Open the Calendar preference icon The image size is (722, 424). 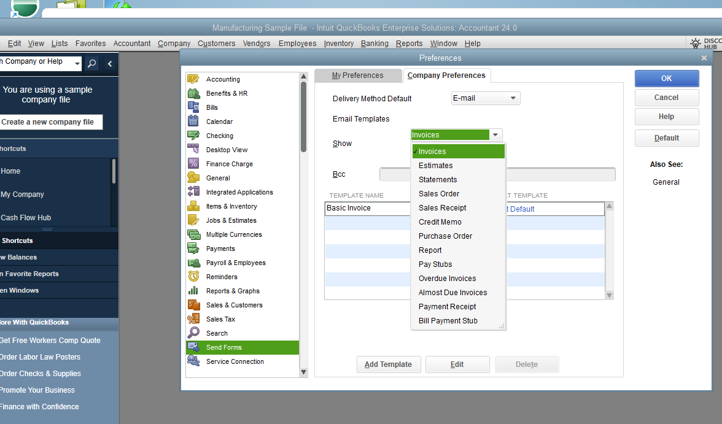[x=193, y=121]
